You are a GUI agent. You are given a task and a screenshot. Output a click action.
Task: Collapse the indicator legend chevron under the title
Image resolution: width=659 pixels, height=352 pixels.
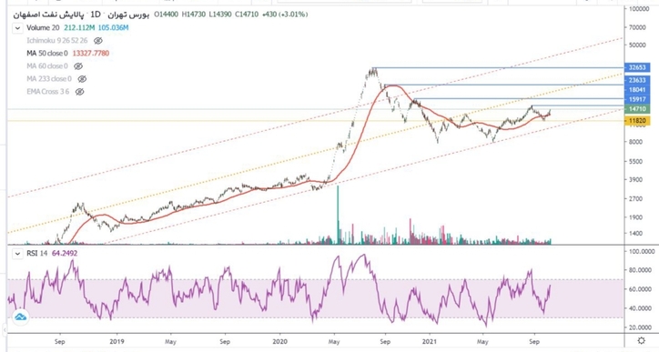(x=17, y=28)
